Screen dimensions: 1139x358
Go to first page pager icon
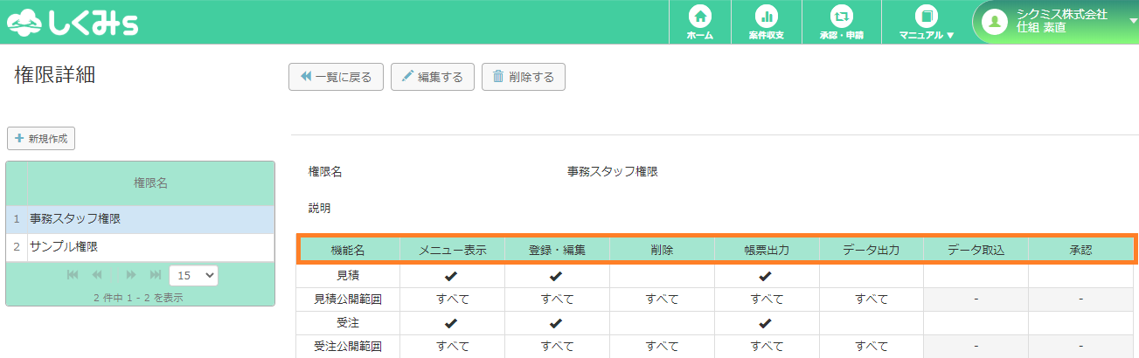pyautogui.click(x=73, y=275)
